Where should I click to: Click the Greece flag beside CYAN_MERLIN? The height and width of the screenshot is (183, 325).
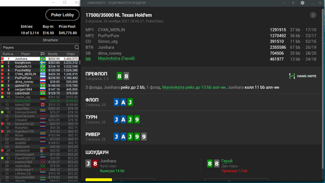(43, 74)
